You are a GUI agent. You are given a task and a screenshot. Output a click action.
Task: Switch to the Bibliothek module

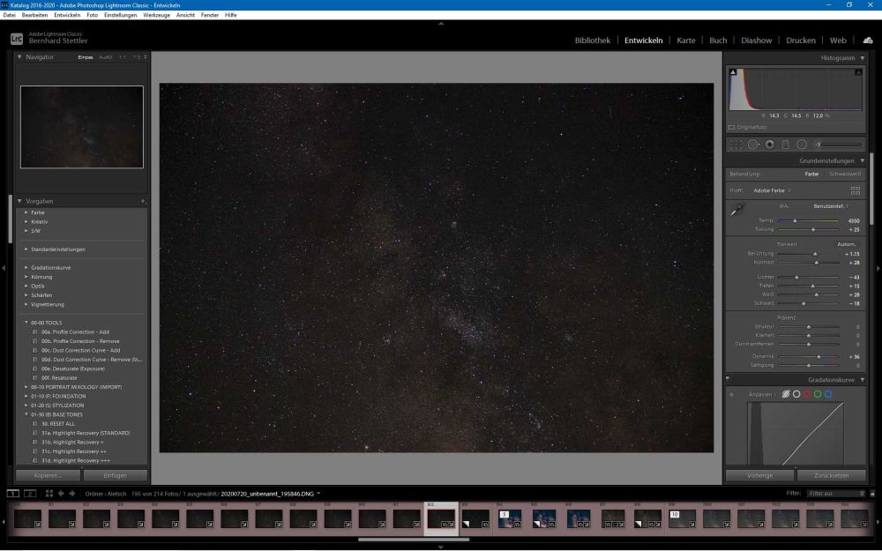(591, 40)
